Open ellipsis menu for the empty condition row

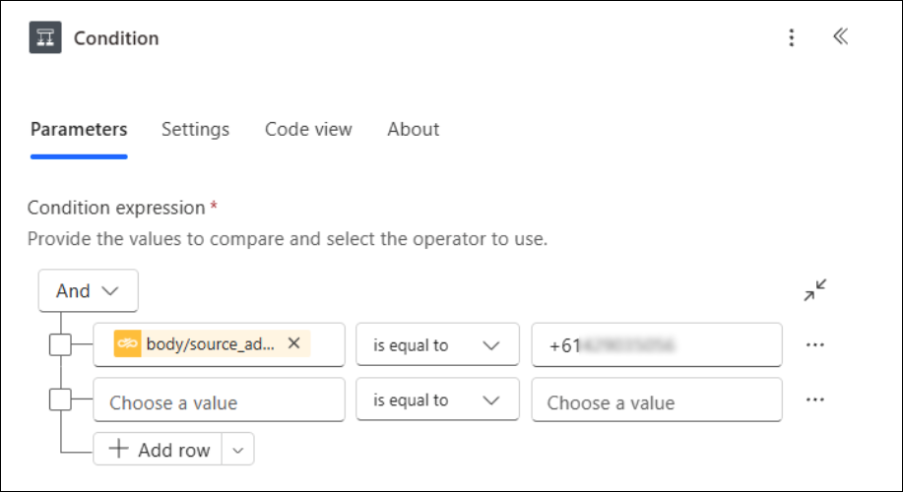coord(815,400)
